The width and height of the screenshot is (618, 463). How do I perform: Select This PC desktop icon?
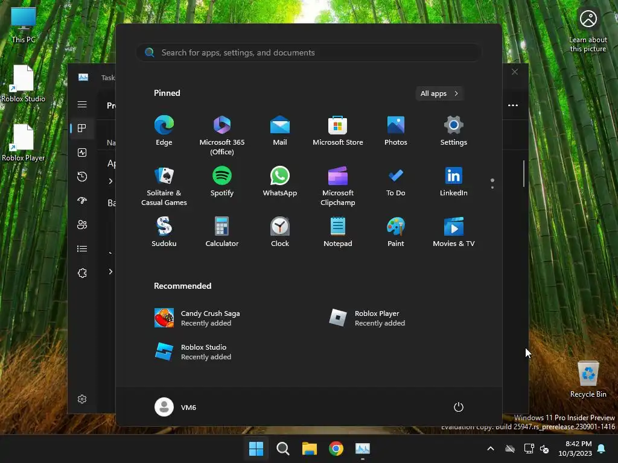tap(24, 25)
